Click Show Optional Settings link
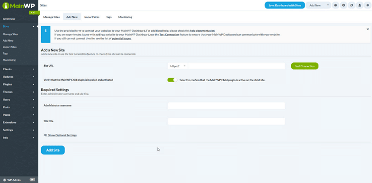This screenshot has width=372, height=183. pyautogui.click(x=62, y=135)
